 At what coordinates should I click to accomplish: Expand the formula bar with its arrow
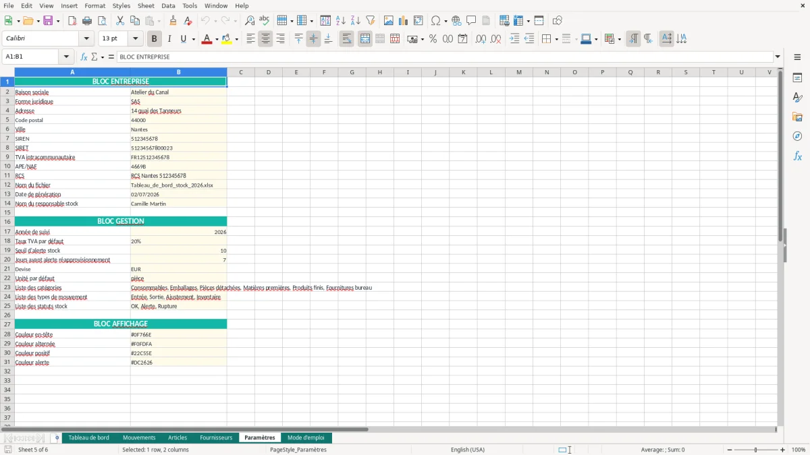click(x=778, y=57)
